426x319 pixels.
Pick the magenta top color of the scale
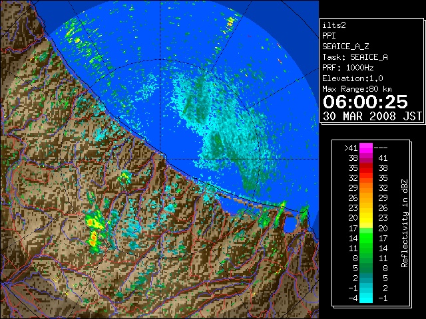pyautogui.click(x=365, y=148)
